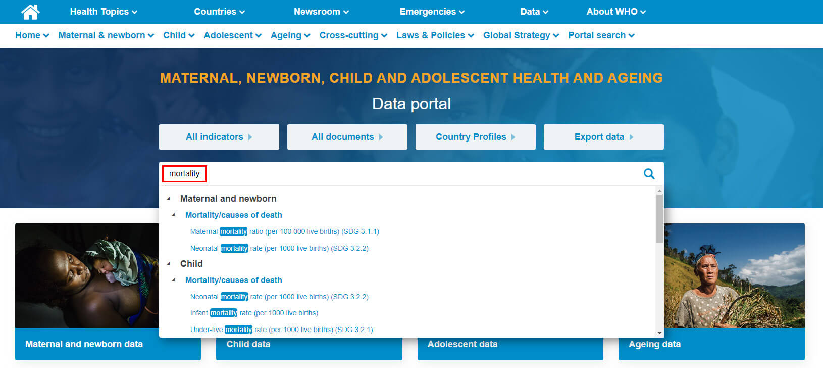
Task: Expand the Child submenu
Action: pyautogui.click(x=179, y=35)
